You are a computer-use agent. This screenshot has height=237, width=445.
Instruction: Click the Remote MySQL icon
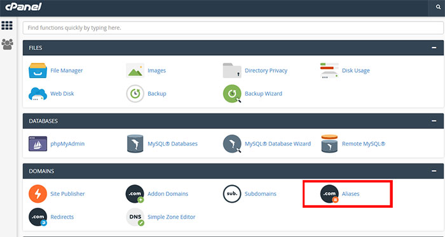point(329,144)
